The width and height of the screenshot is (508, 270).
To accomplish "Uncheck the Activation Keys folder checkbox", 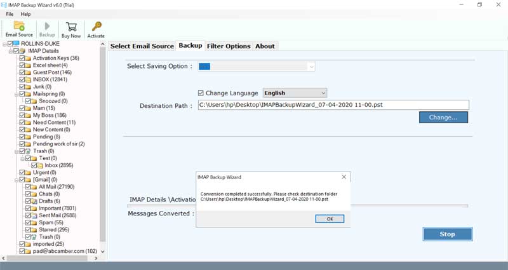I will tap(22, 58).
